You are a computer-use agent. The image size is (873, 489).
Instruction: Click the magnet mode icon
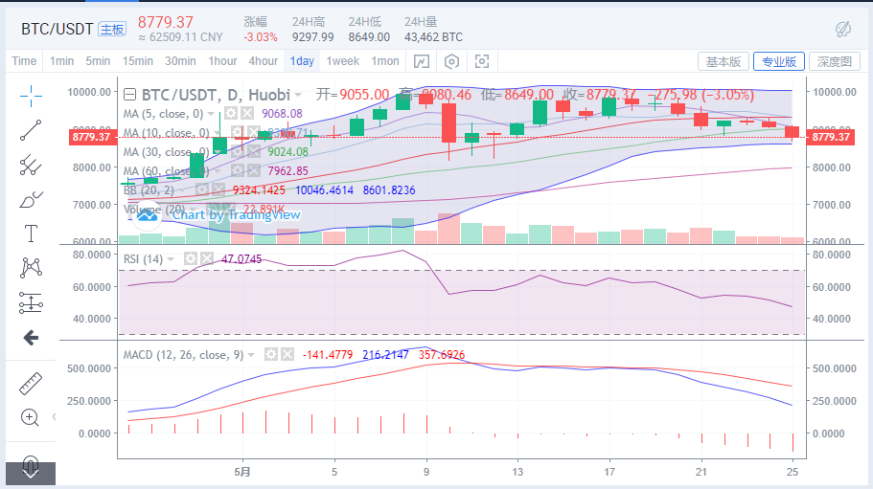tap(31, 462)
